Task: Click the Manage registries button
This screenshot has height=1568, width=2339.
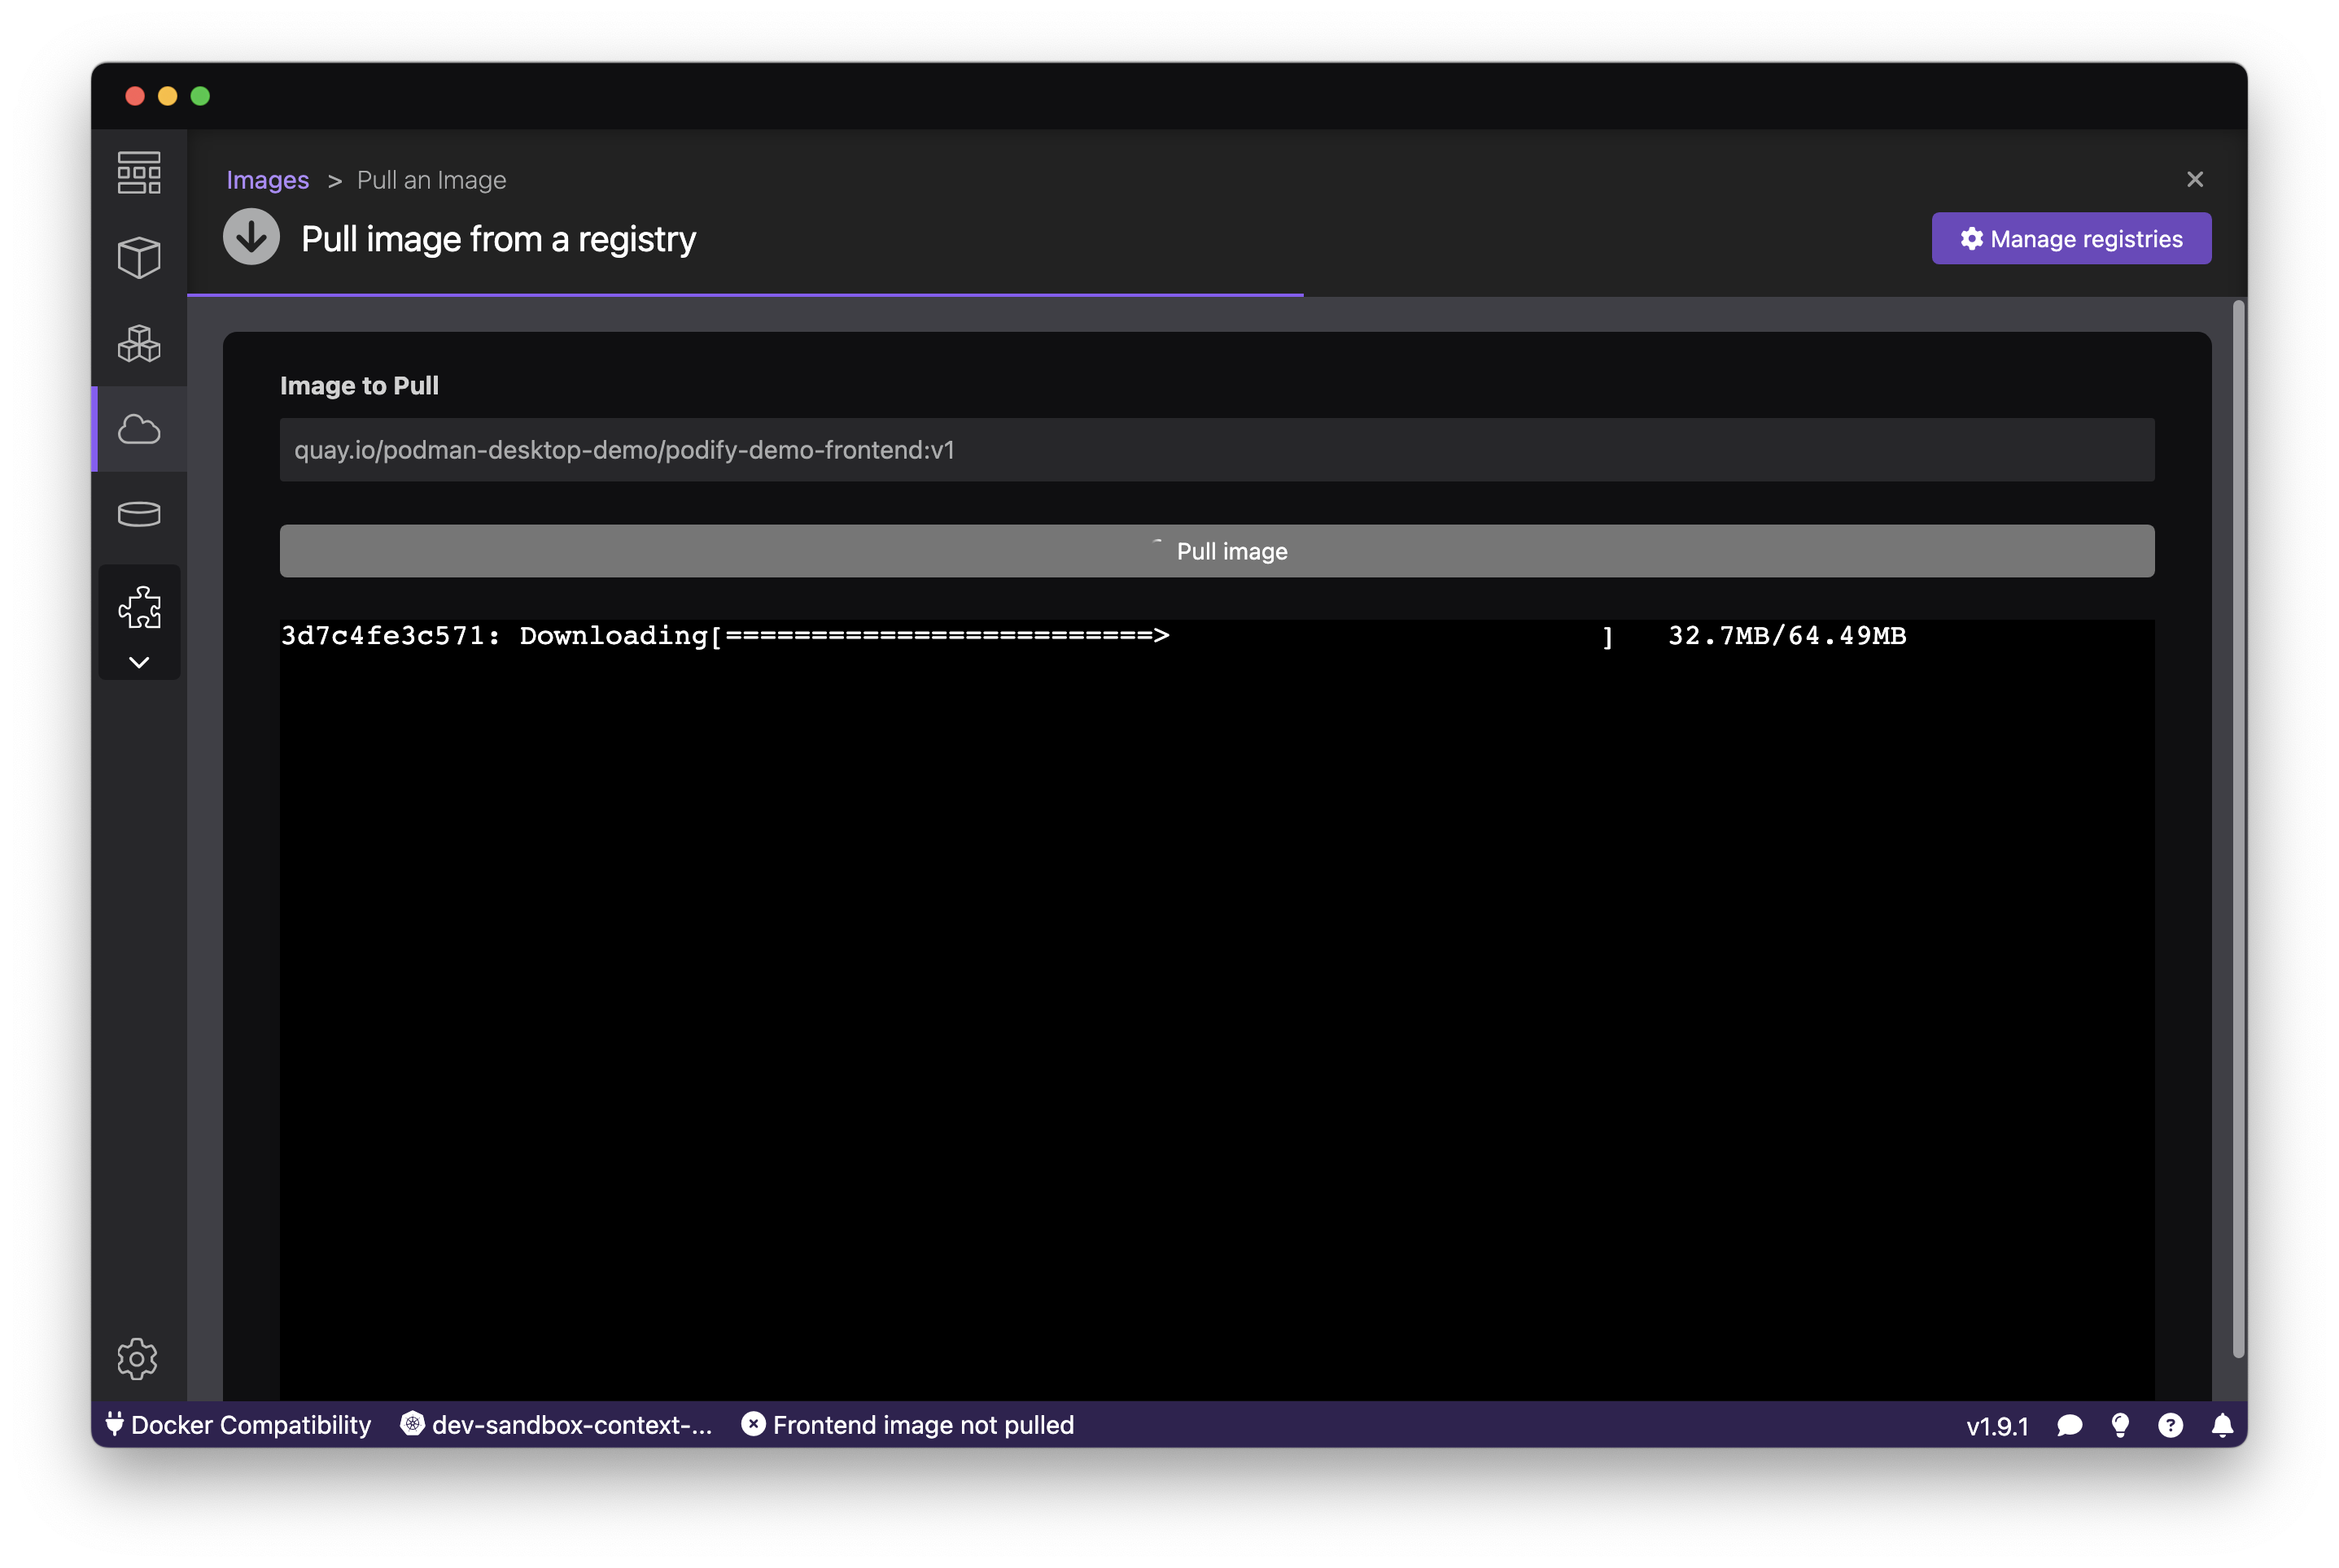Action: coord(2071,239)
